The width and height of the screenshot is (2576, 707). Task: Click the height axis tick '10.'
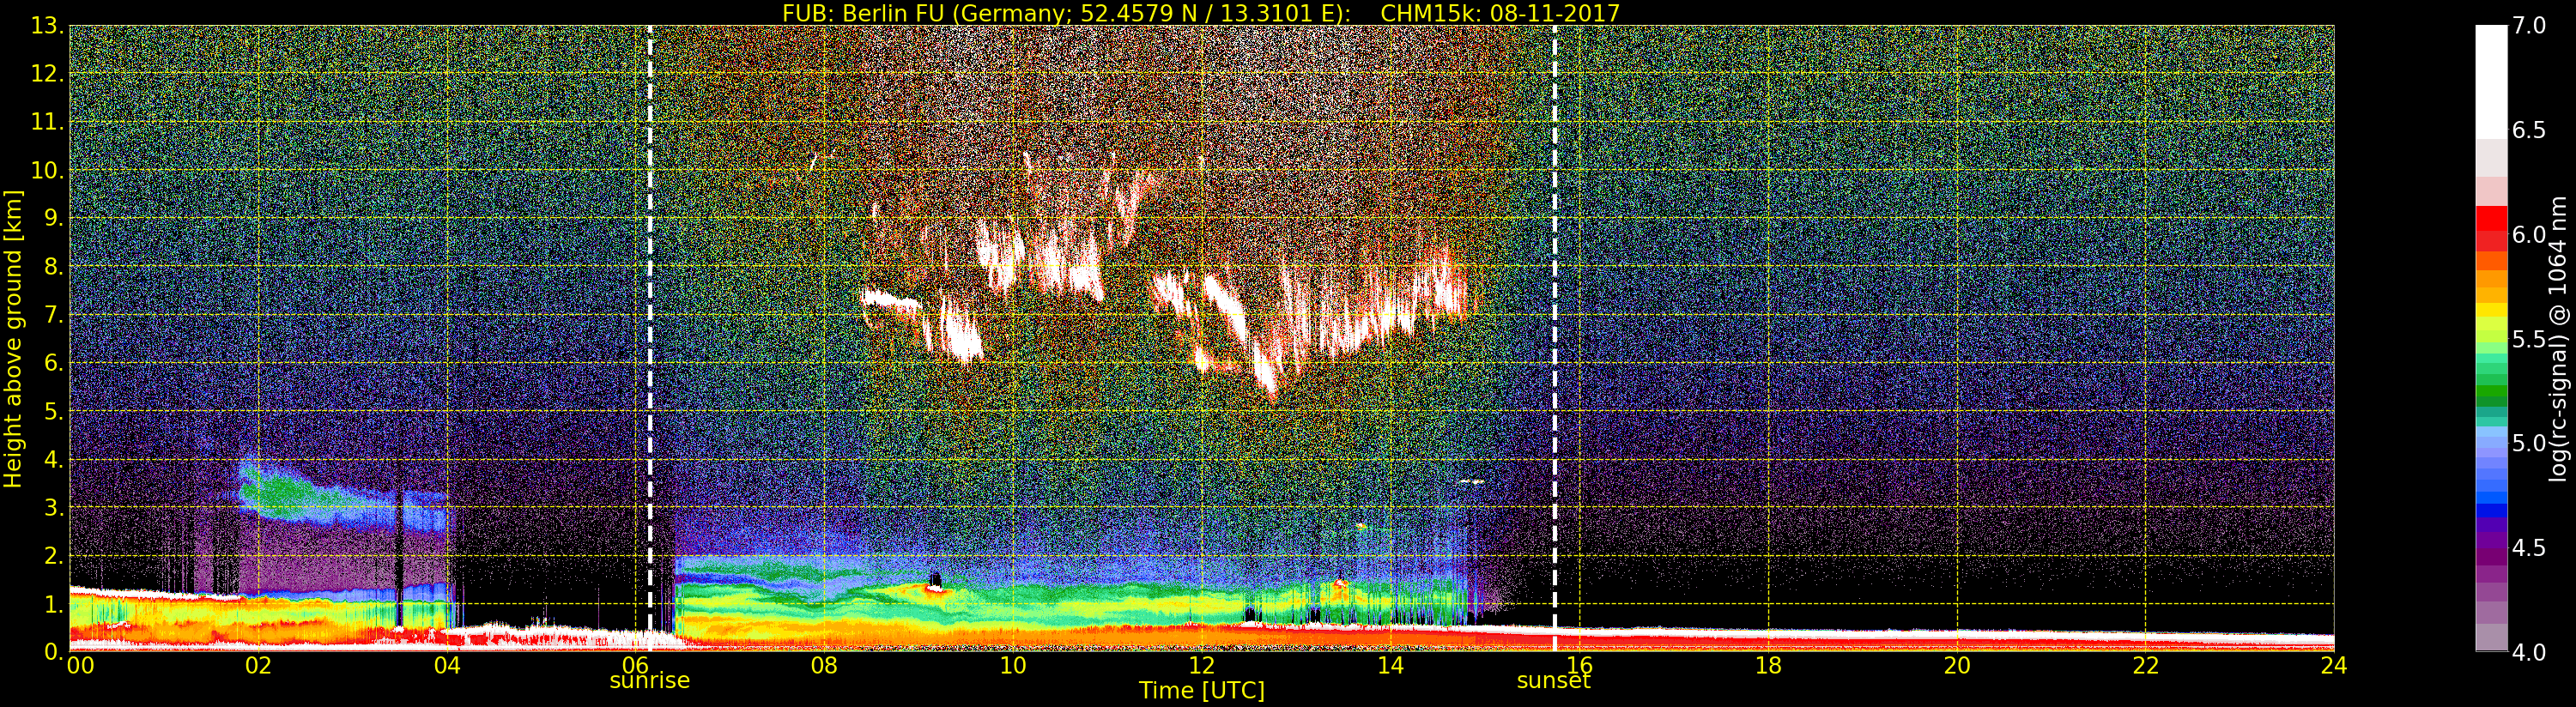pyautogui.click(x=47, y=170)
